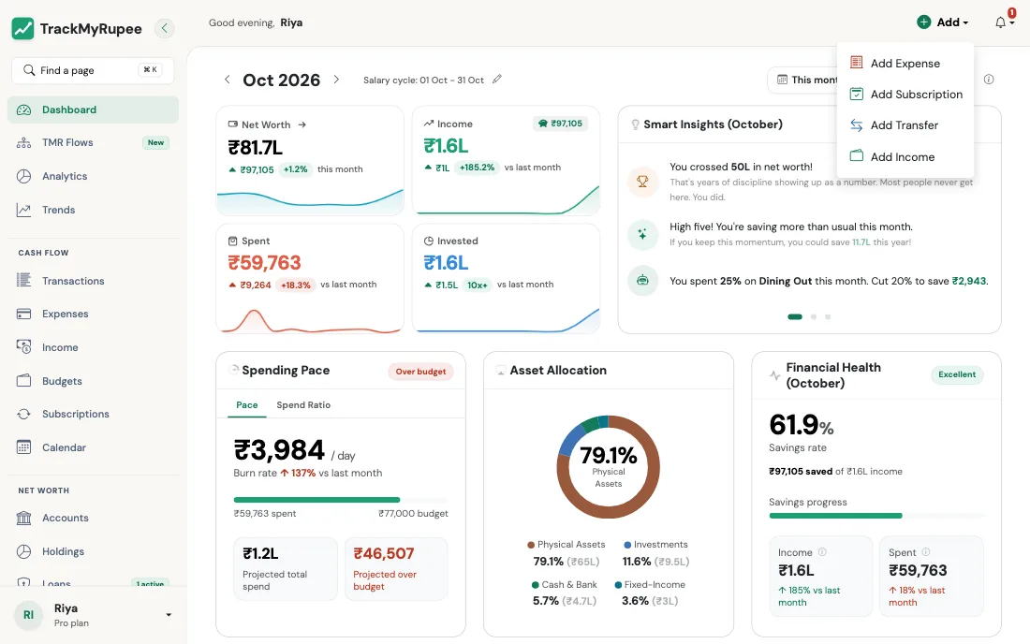Viewport: 1030px width, 644px height.
Task: Collapse the sidebar with the chevron button
Action: pos(164,28)
